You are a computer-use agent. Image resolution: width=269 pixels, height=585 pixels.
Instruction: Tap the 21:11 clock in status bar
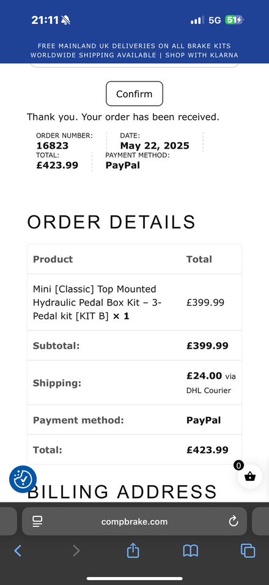click(45, 20)
